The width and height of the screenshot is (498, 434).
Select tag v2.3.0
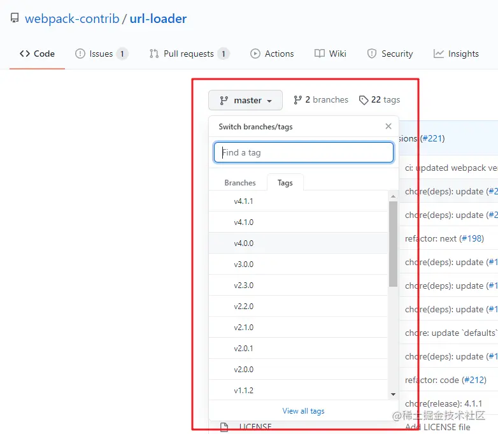click(x=299, y=286)
